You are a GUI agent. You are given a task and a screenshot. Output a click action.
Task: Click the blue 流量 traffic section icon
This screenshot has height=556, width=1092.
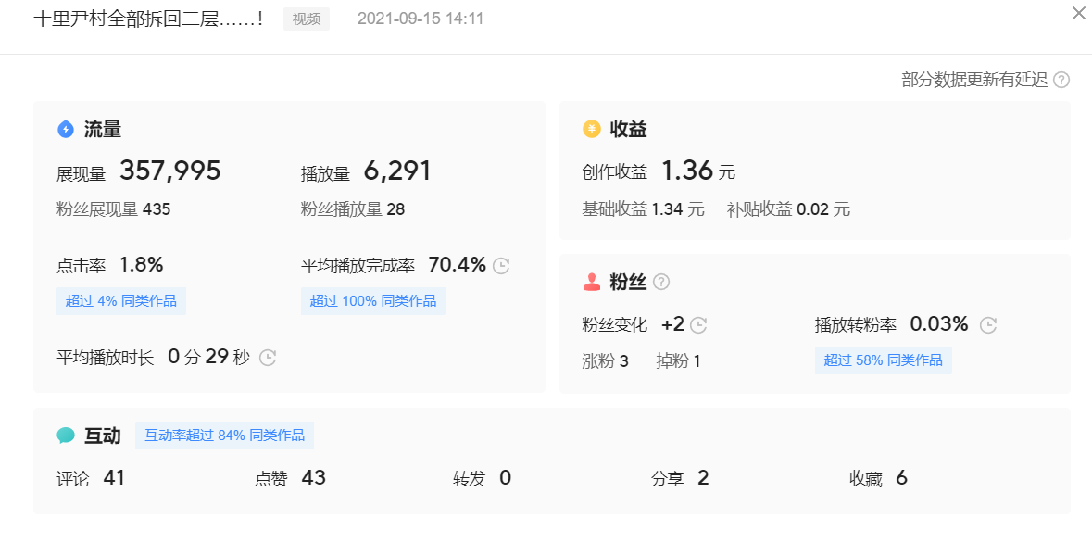(65, 130)
